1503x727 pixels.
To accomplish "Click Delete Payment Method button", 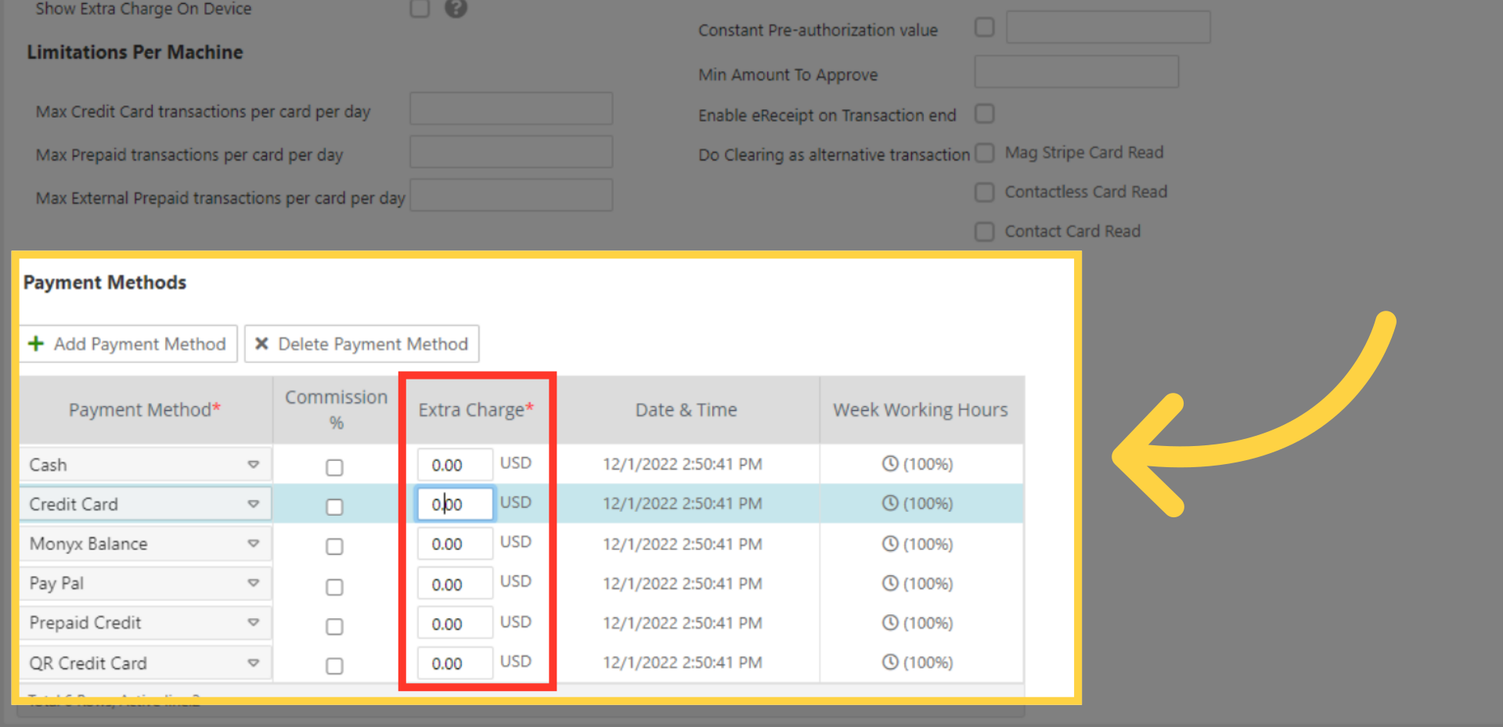I will [x=362, y=344].
